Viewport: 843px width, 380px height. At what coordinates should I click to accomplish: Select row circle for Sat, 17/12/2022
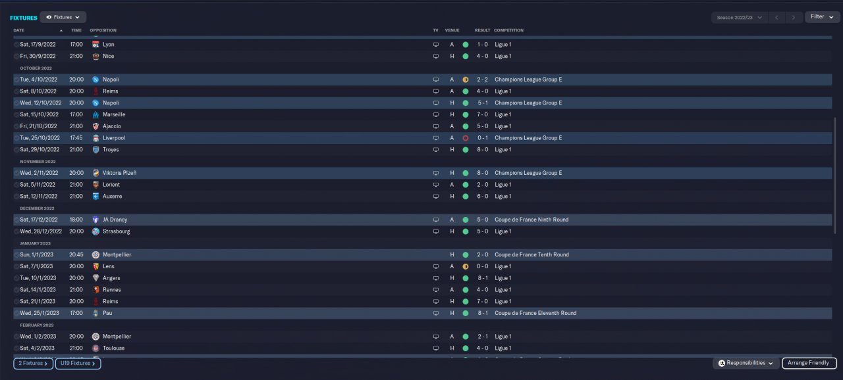(16, 220)
